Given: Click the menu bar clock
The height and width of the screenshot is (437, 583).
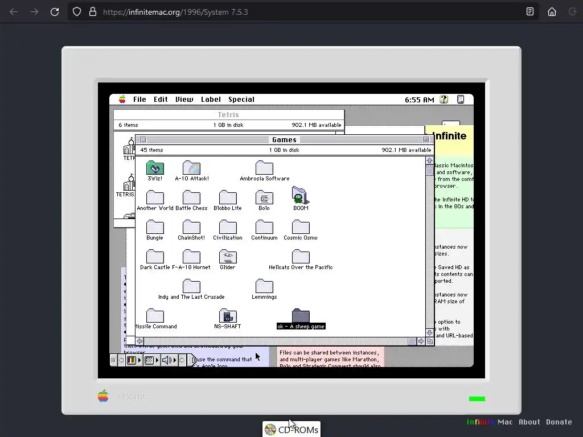Looking at the screenshot, I should 420,100.
